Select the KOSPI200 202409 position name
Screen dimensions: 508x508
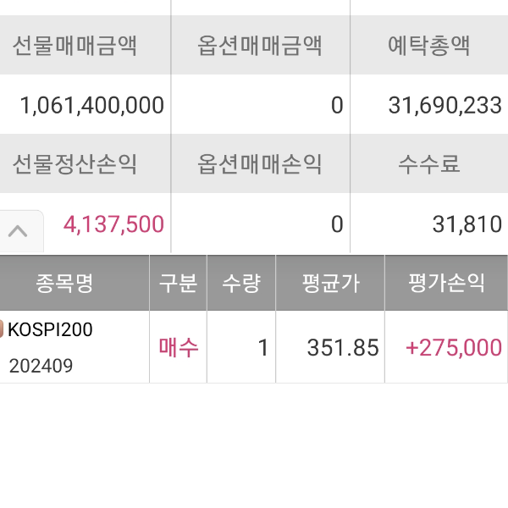pyautogui.click(x=49, y=347)
